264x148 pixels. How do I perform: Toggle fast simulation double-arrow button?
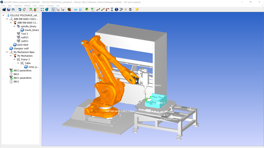pyautogui.click(x=76, y=10)
